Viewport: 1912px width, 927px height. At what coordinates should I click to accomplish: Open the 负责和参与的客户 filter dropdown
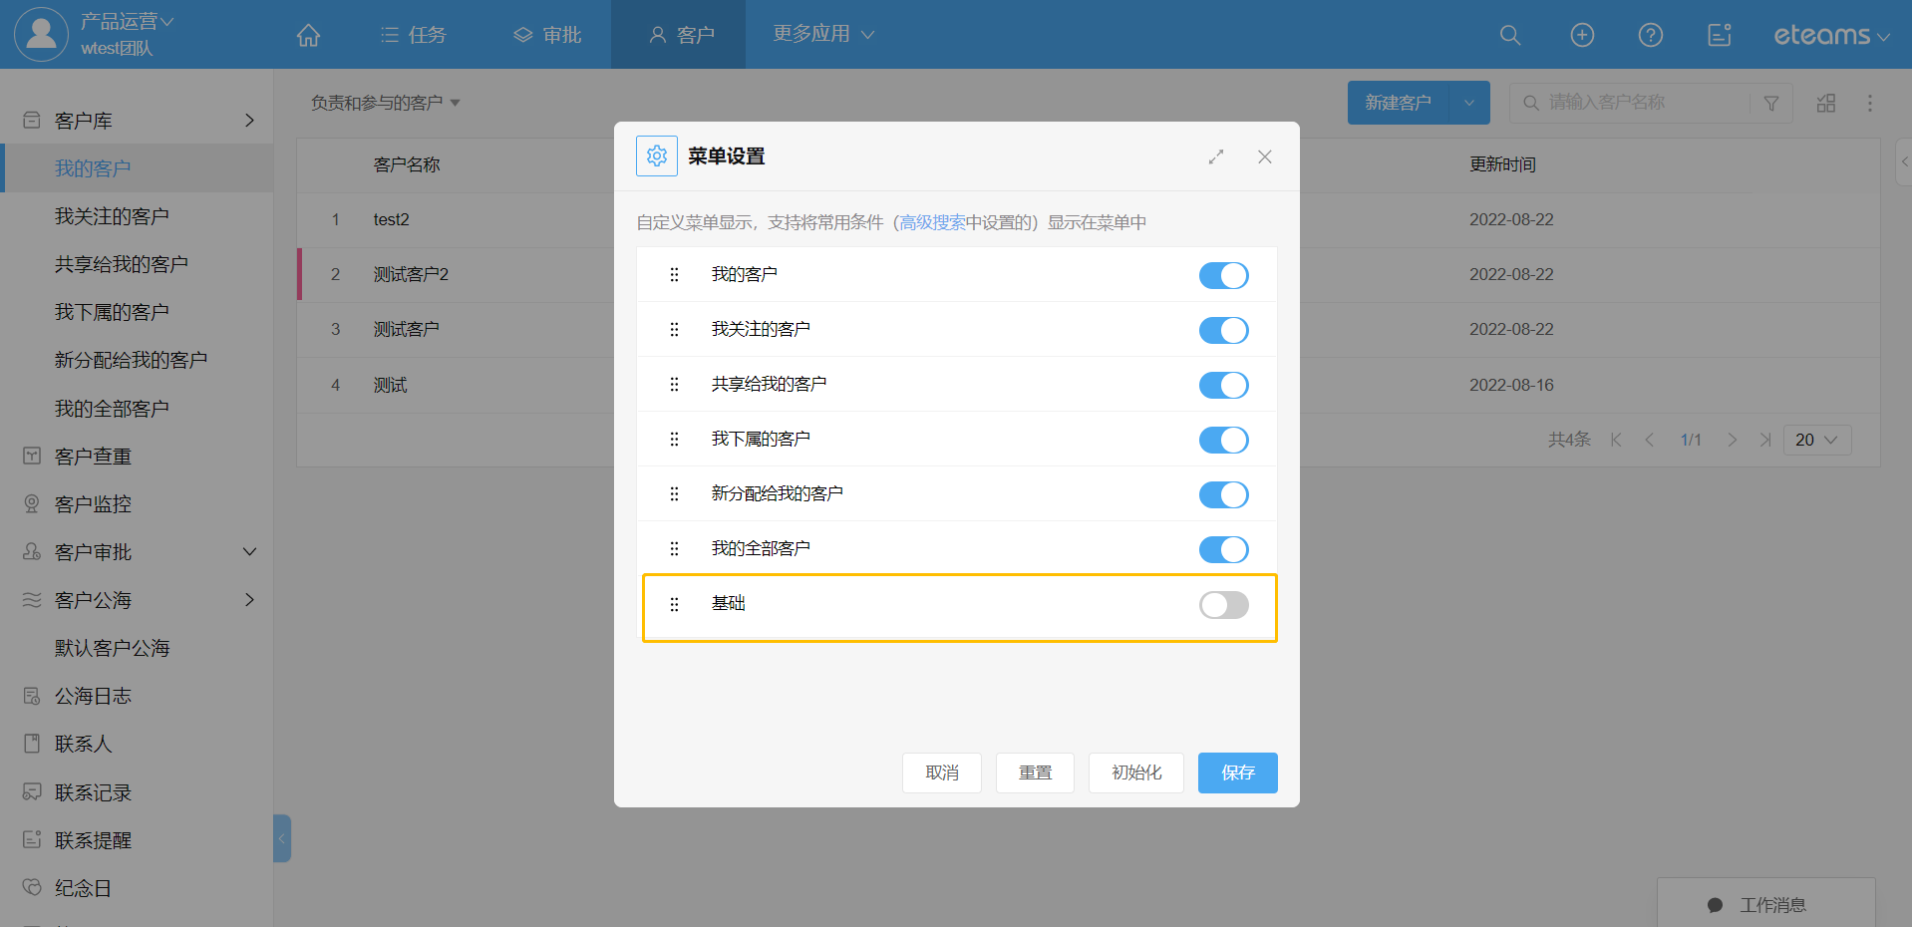pos(385,103)
